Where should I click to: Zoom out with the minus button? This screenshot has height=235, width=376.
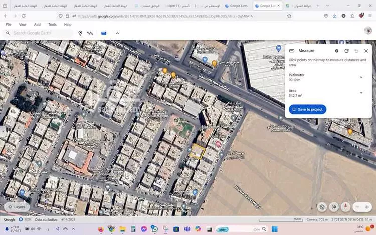pos(357,207)
